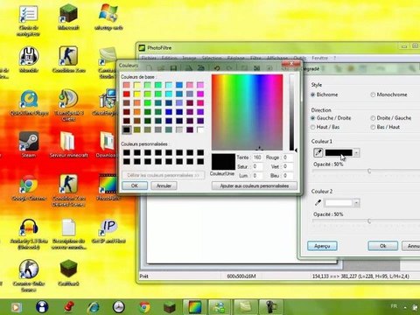Click the undo arrow in PhotoFiltre toolbar
The image size is (420, 315).
pos(217,68)
